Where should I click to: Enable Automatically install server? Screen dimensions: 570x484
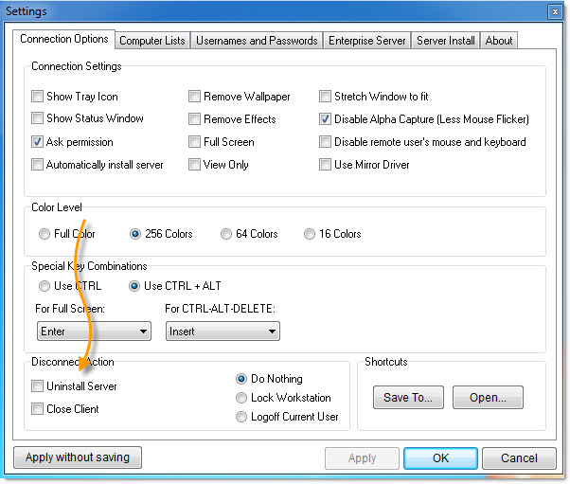point(37,165)
